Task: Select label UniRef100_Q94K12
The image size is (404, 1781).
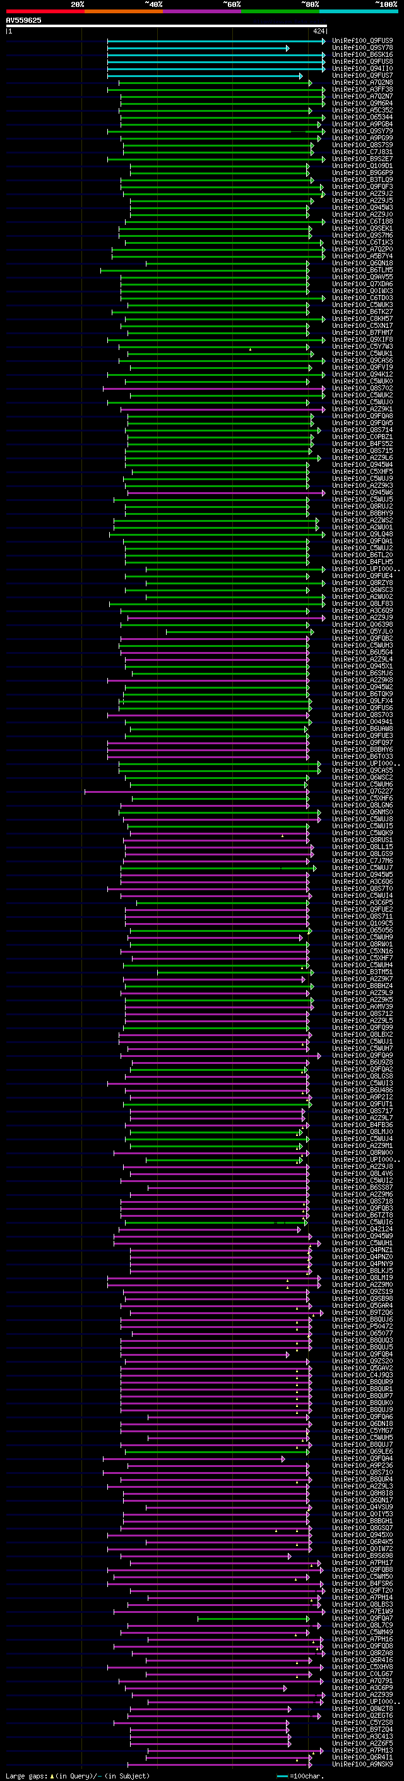Action: point(362,374)
